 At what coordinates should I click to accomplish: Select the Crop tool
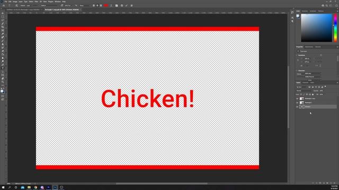pos(3,27)
